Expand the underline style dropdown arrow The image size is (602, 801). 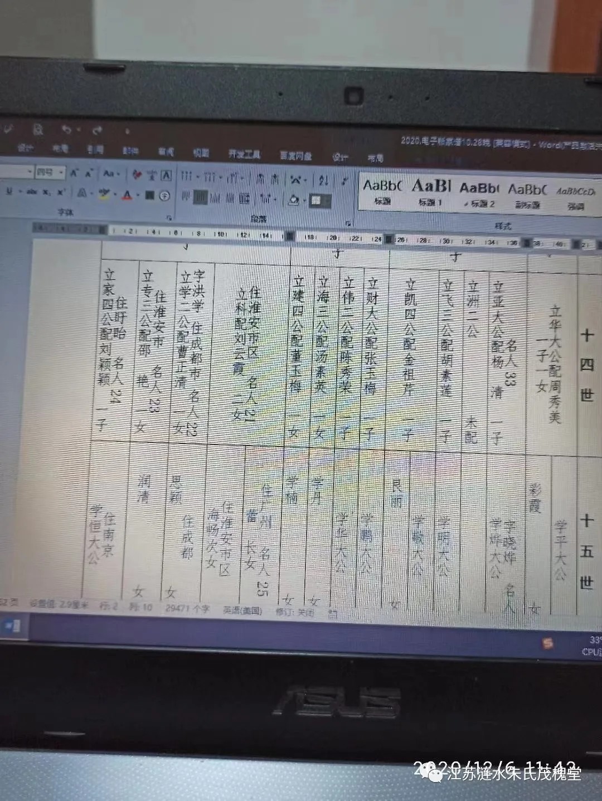19,192
